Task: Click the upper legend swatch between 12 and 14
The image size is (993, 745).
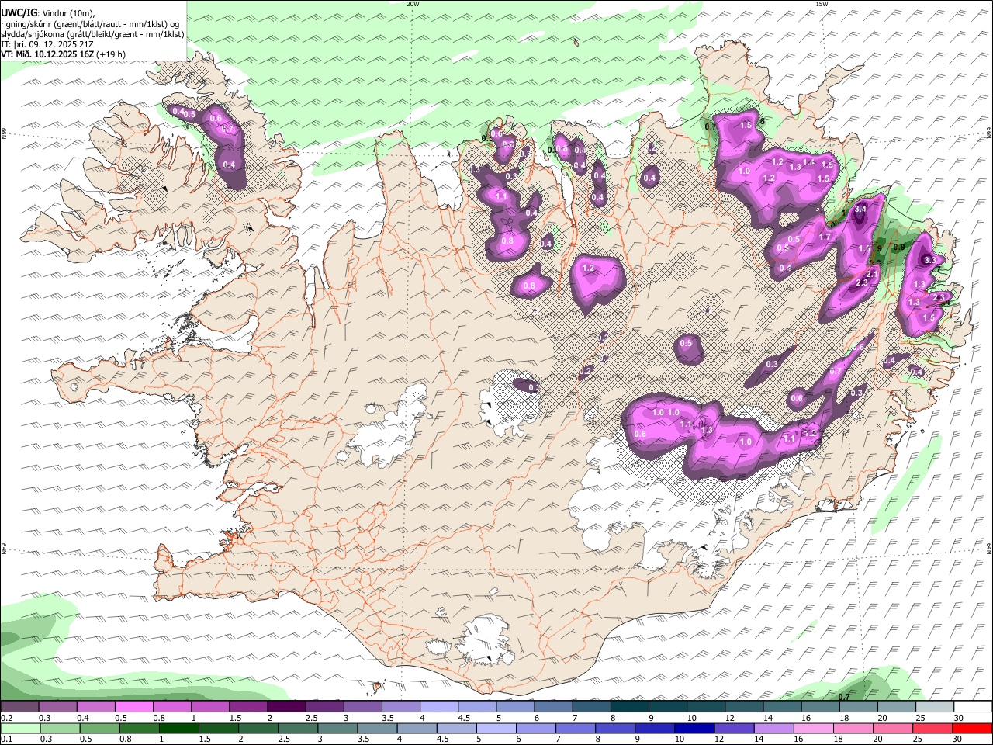Action: tap(745, 707)
